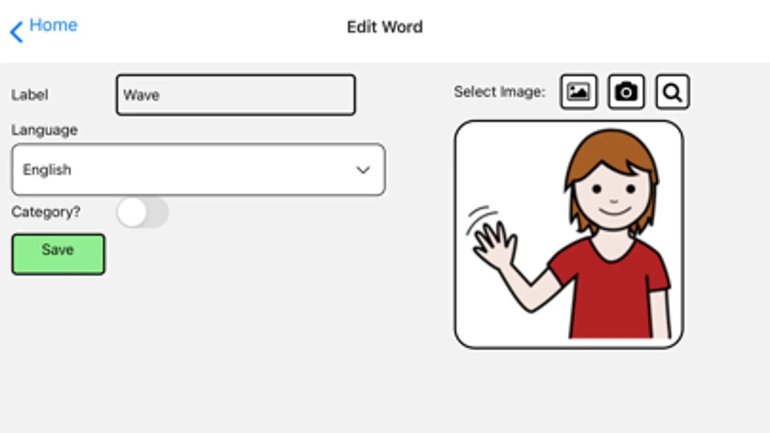
Task: Open the Language dropdown
Action: coord(198,169)
